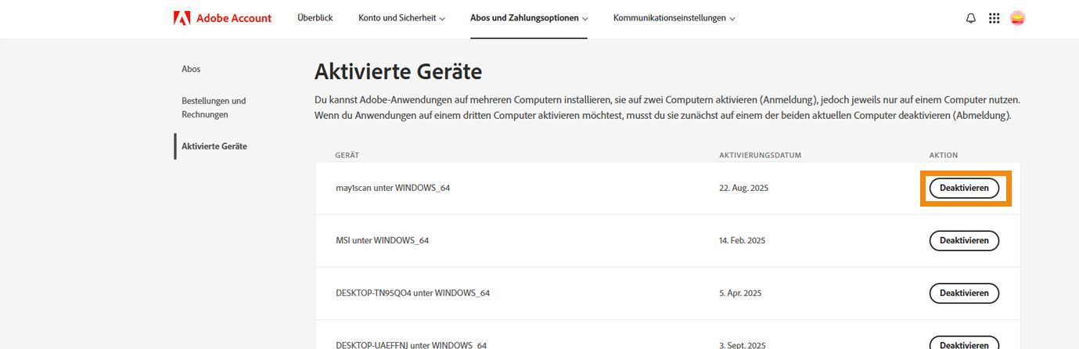Viewport: 1079px width, 349px height.
Task: Expand Abos und Zahlungsoptionen menu
Action: pos(529,18)
